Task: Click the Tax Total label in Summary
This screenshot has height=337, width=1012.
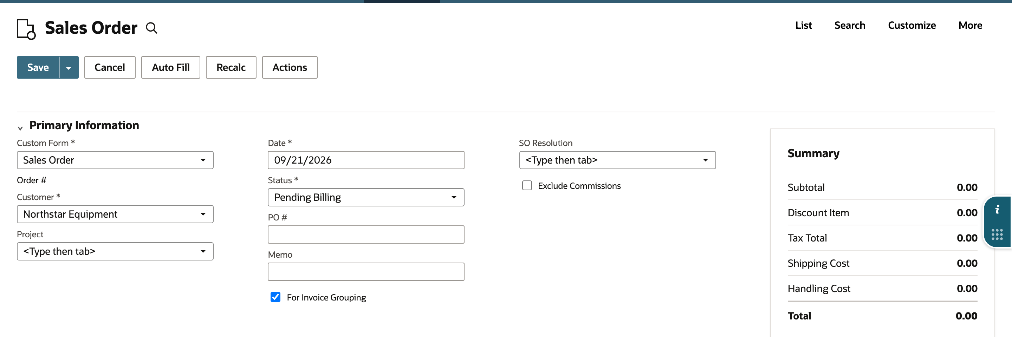Action: (807, 238)
